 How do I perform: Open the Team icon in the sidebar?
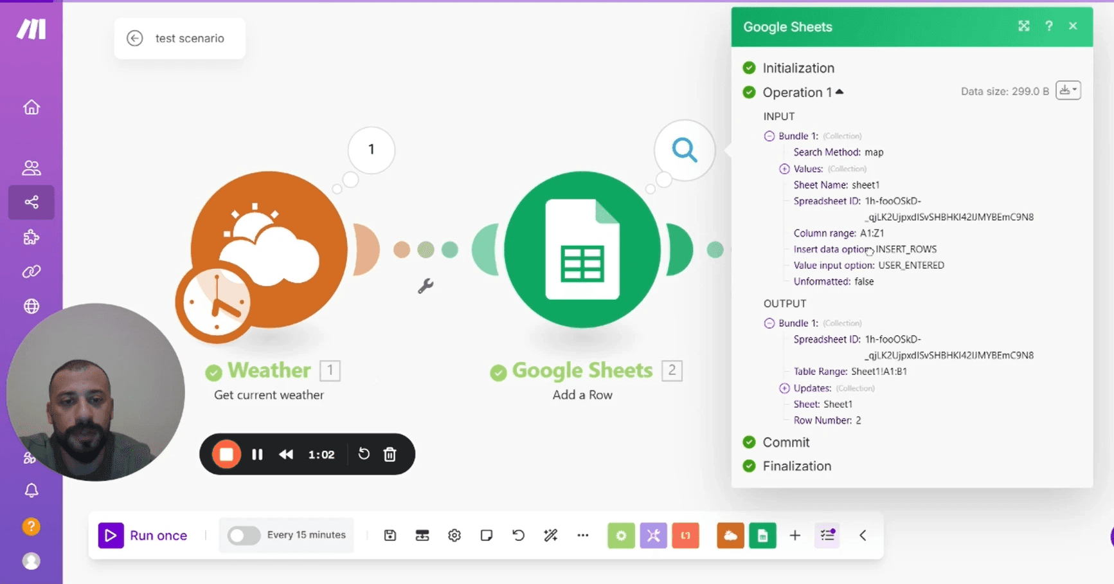(x=31, y=168)
